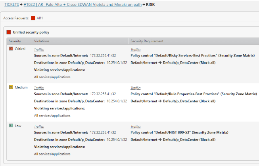
Task: Click the Low severity icon
Action: click(11, 125)
